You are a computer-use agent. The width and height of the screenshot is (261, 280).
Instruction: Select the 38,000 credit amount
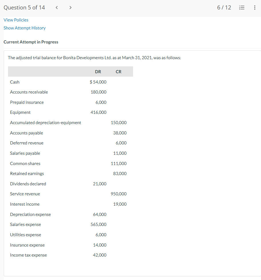120,133
